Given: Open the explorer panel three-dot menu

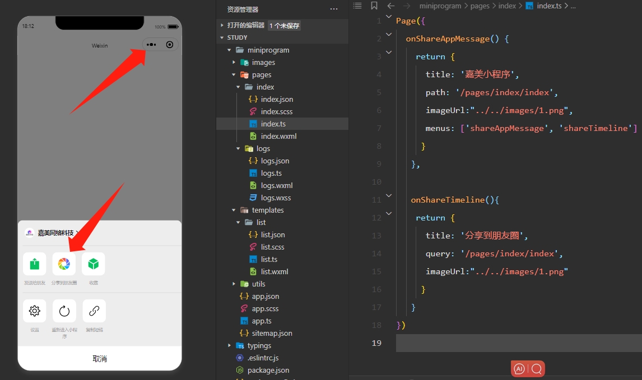Looking at the screenshot, I should click(334, 10).
